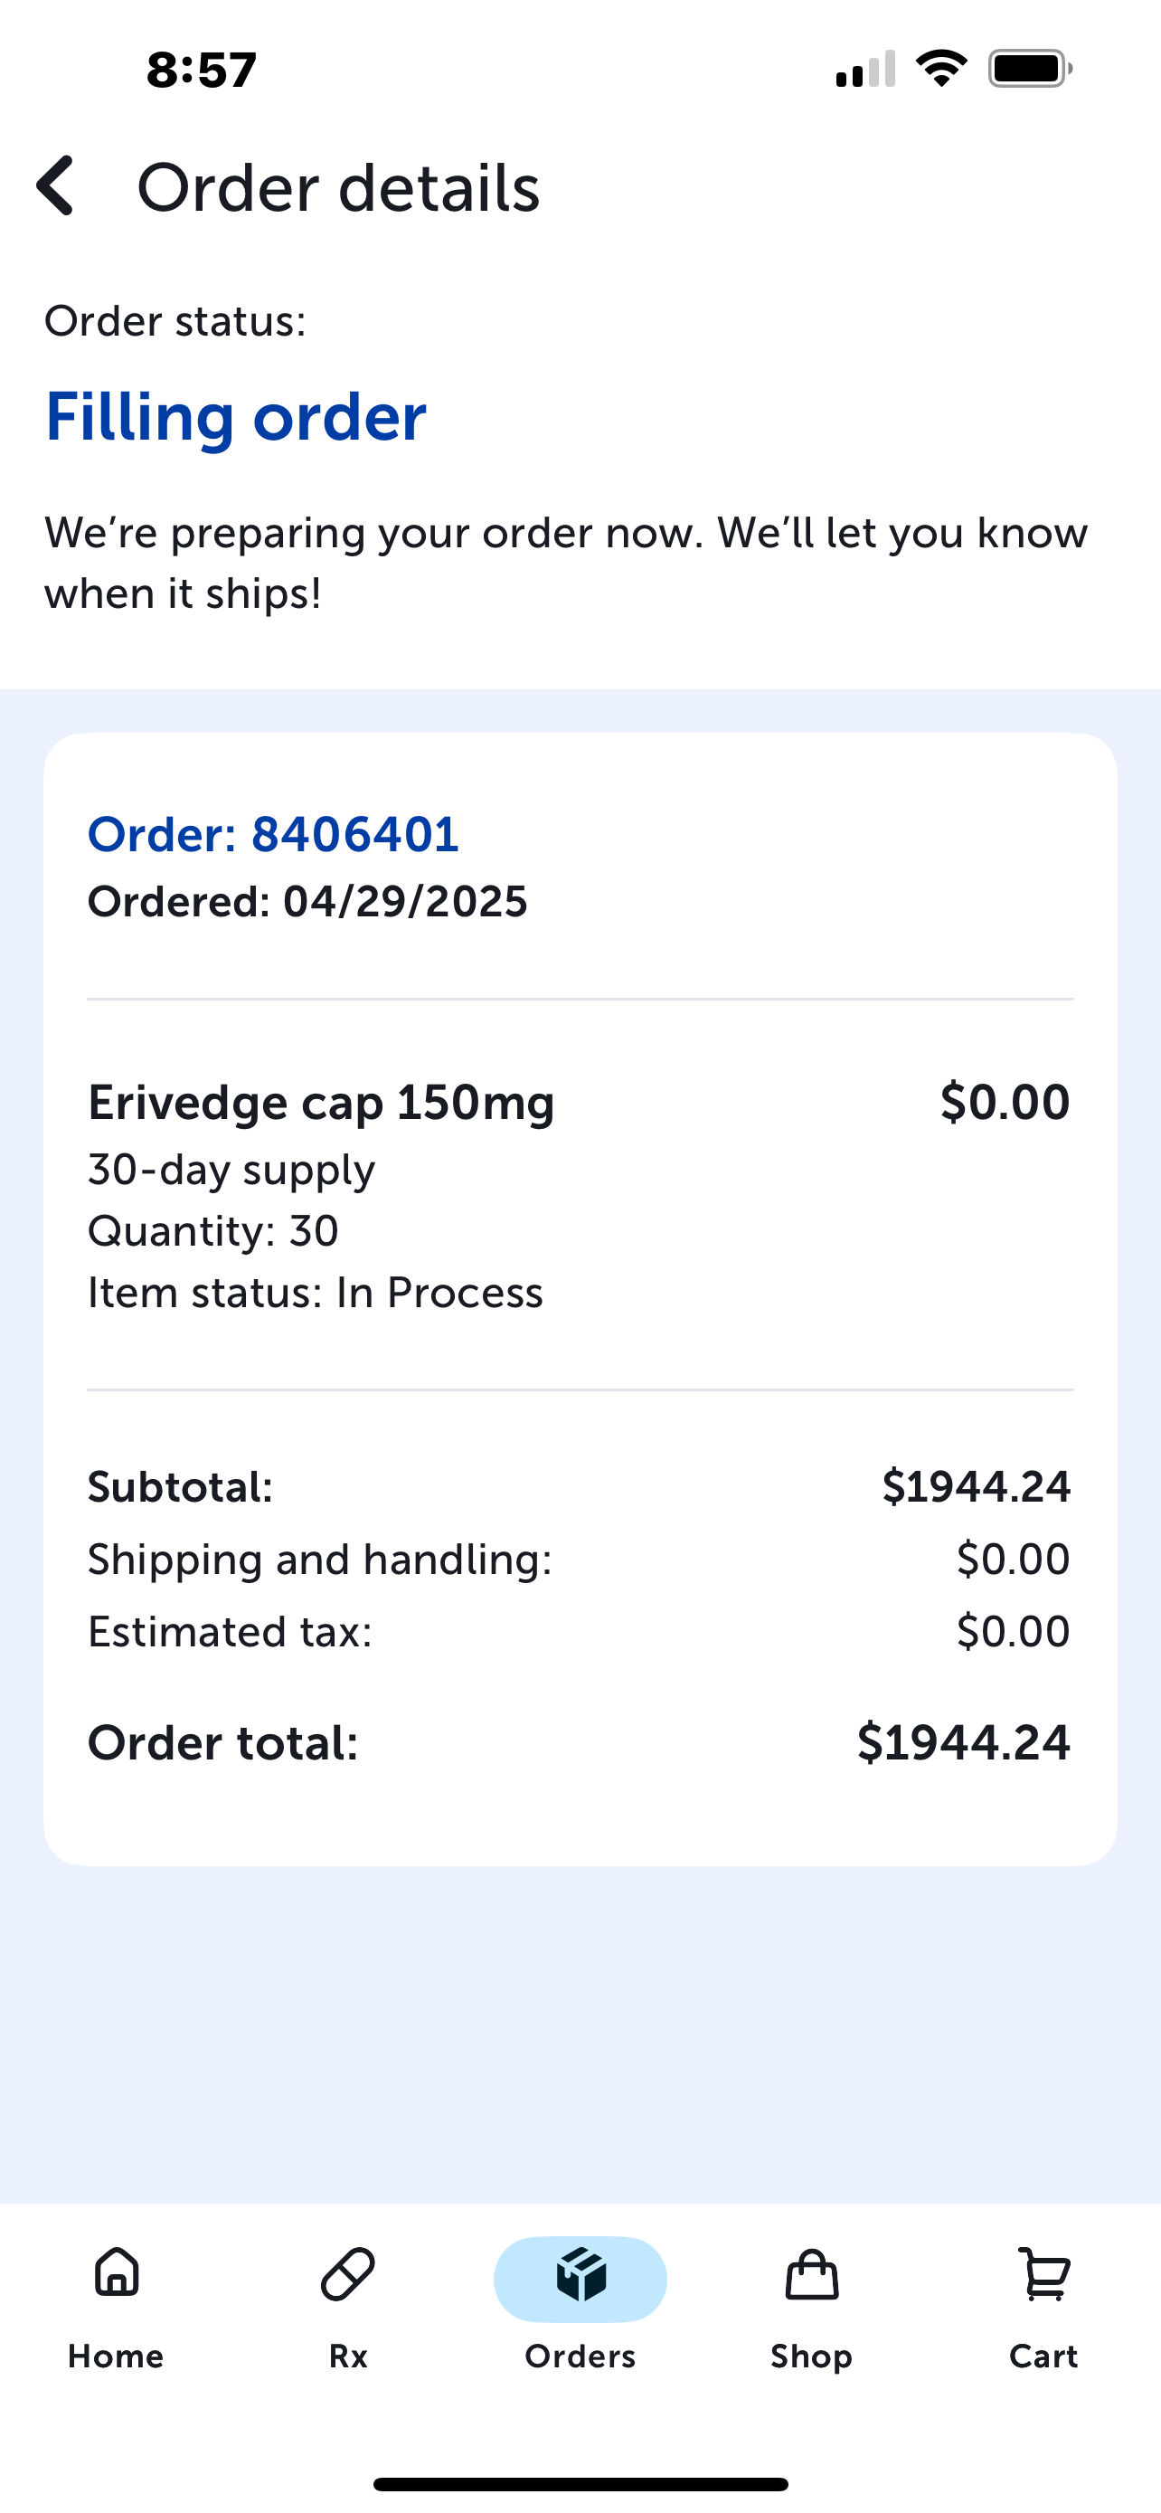
Task: Tap the Item status In Process text
Action: tap(315, 1293)
